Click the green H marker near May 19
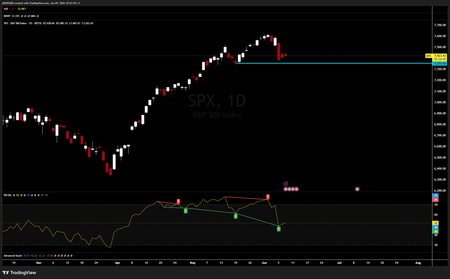Image resolution: width=450 pixels, height=279 pixels. pos(236,216)
